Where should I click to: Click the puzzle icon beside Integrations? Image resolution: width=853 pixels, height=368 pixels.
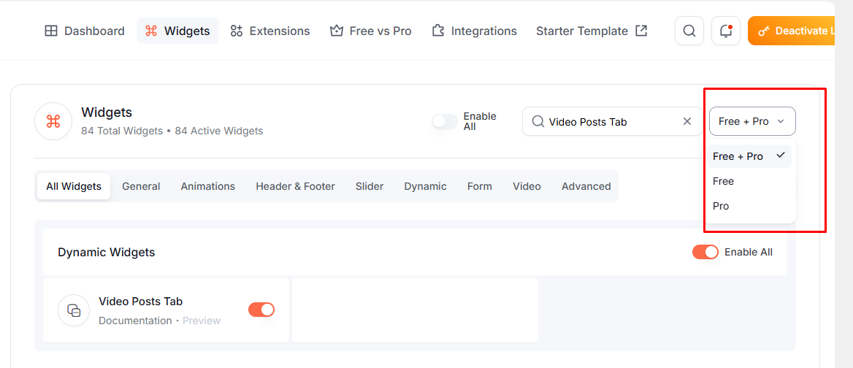coord(438,31)
